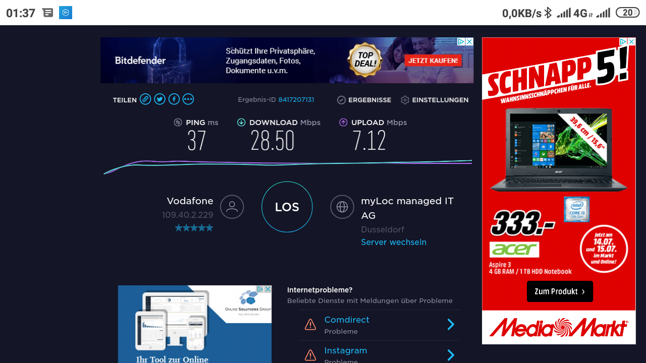The image size is (646, 363).
Task: Tap the Bluetooth status icon
Action: point(548,13)
